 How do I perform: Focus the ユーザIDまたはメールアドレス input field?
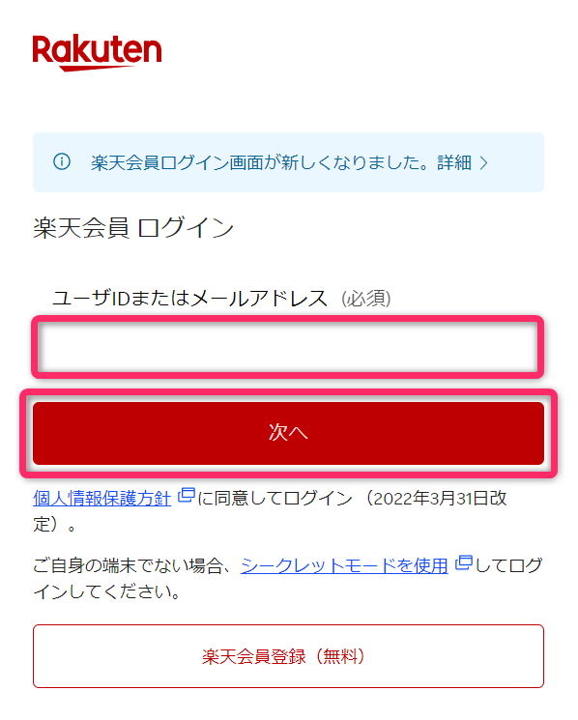click(x=288, y=347)
